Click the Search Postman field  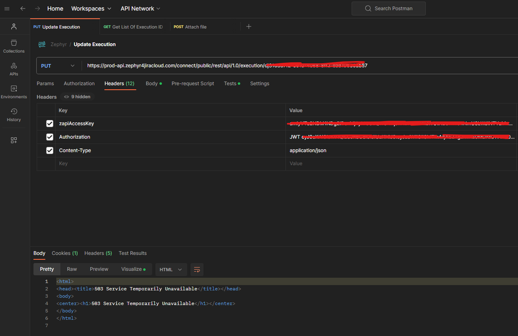tap(388, 9)
